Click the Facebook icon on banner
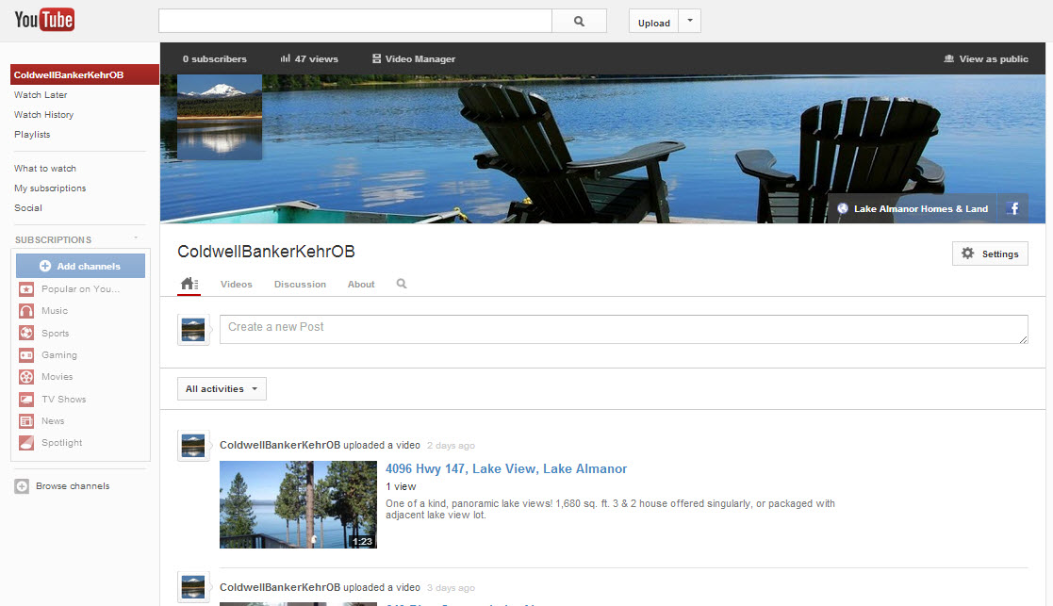This screenshot has height=606, width=1053. coord(1013,208)
